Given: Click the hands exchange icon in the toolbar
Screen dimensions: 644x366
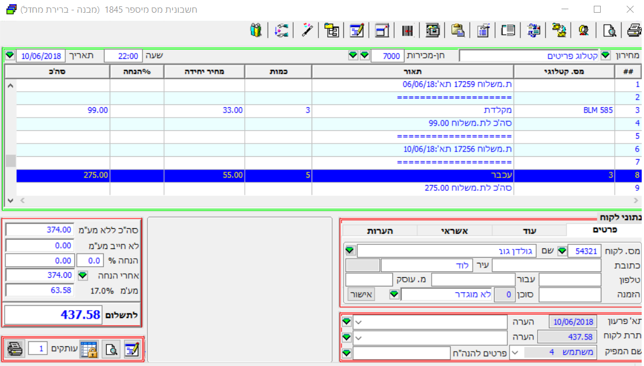Looking at the screenshot, I should click(x=282, y=31).
